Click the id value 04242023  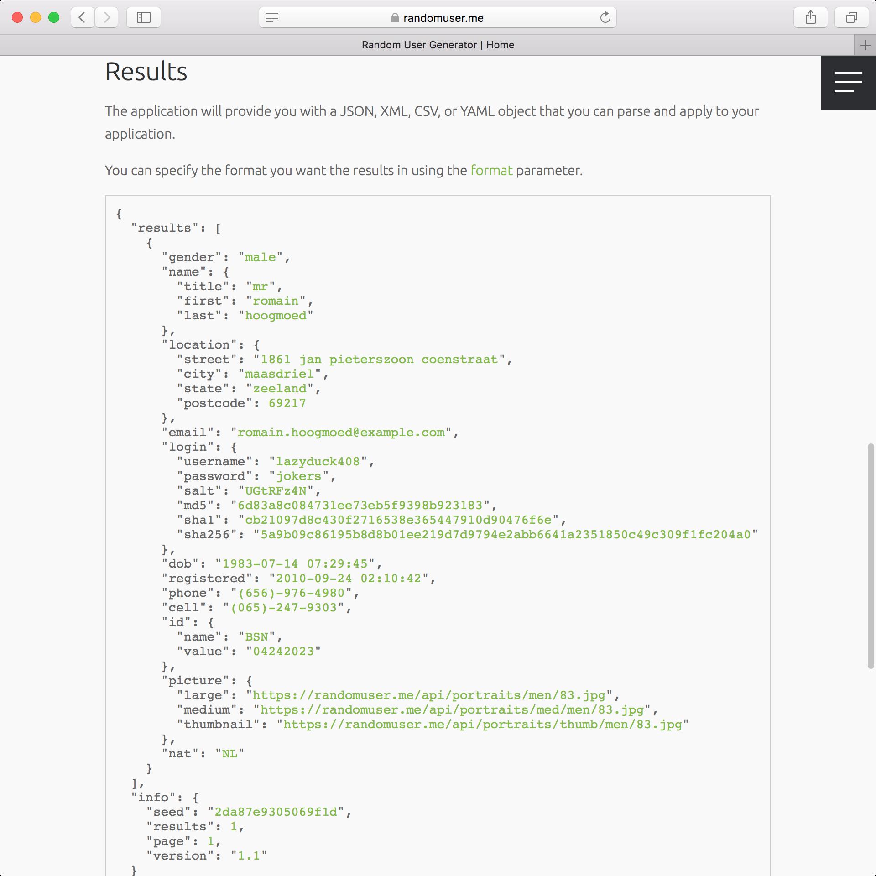pyautogui.click(x=283, y=652)
